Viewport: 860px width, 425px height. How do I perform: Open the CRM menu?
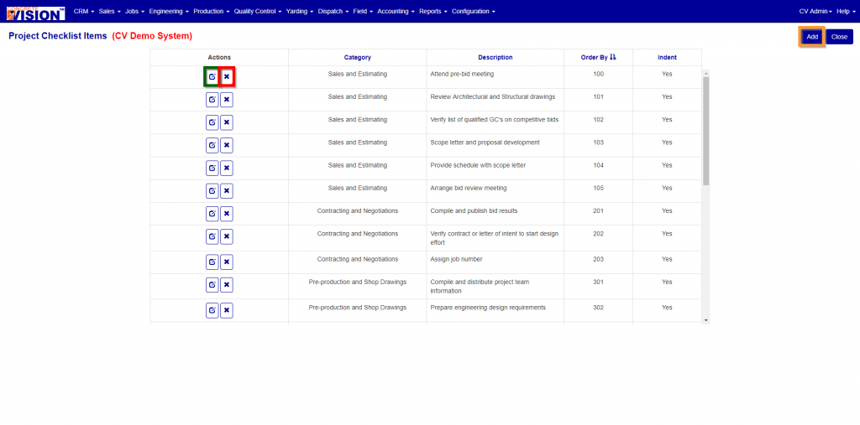click(x=84, y=12)
